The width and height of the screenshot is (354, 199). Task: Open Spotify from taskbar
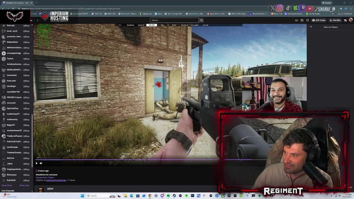(x=168, y=196)
